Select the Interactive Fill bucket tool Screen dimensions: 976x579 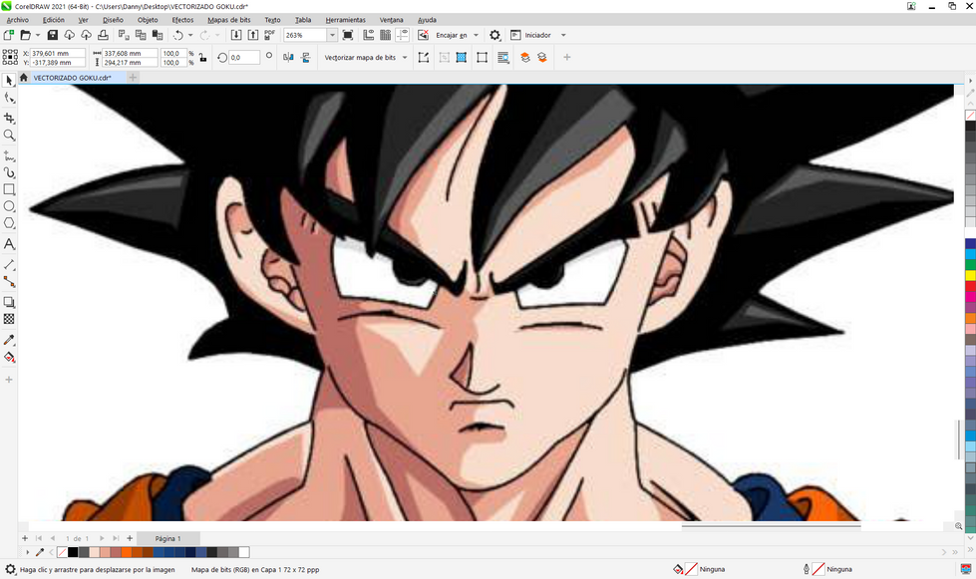point(9,357)
